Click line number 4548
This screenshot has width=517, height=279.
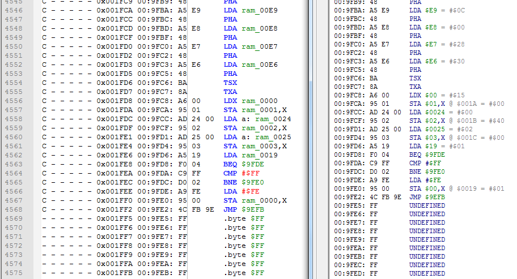[14, 29]
